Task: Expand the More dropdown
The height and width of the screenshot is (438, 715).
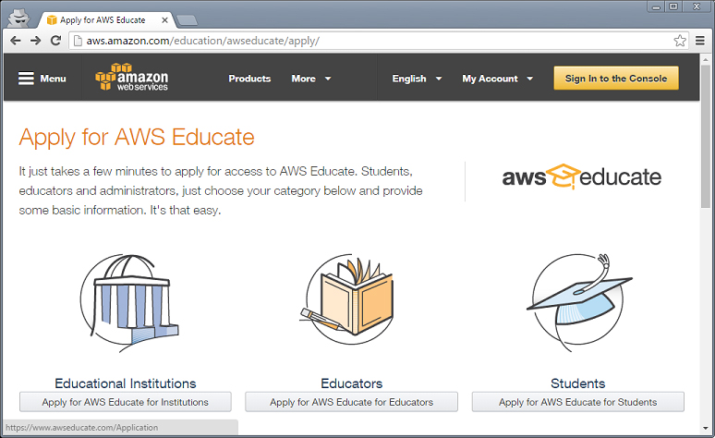Action: pos(311,79)
